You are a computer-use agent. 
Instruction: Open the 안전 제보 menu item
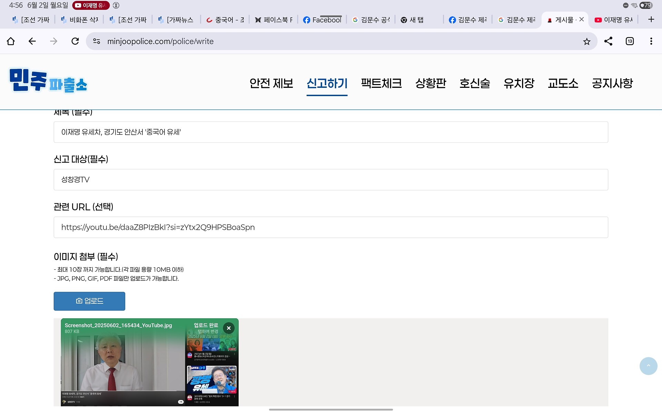tap(271, 83)
